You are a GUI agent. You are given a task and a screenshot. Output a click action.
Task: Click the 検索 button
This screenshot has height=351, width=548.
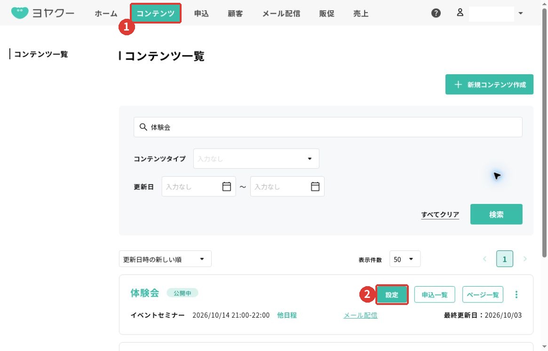(x=496, y=214)
